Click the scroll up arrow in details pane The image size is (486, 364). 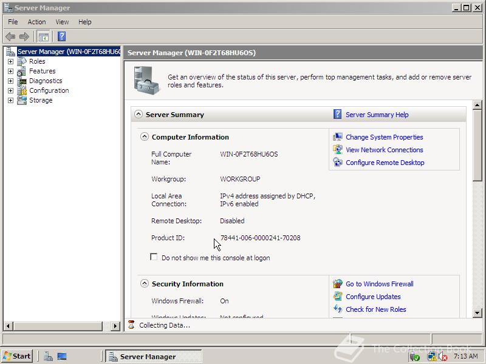[x=477, y=105]
